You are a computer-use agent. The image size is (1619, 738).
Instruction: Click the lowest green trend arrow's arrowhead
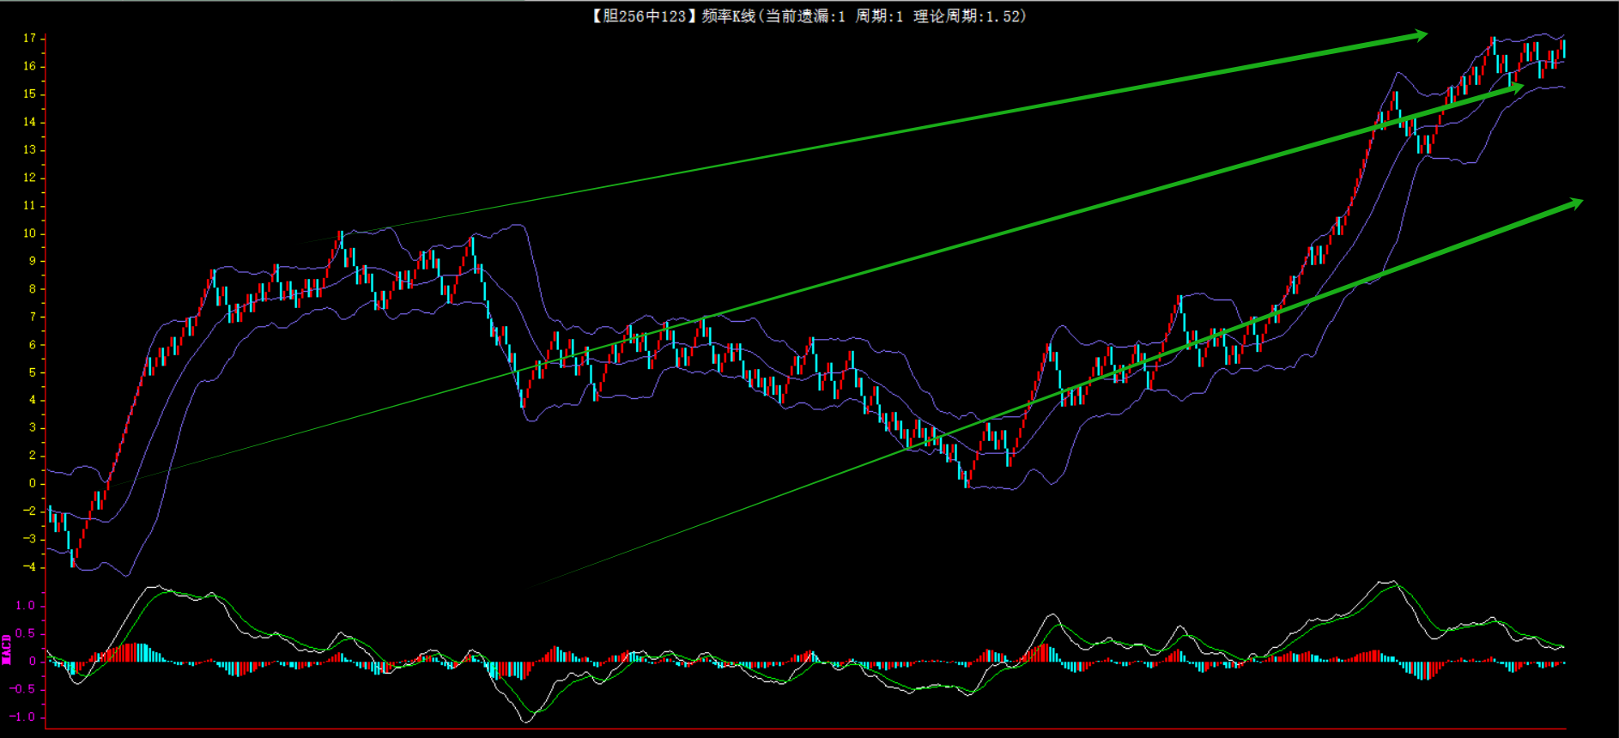pyautogui.click(x=1574, y=204)
